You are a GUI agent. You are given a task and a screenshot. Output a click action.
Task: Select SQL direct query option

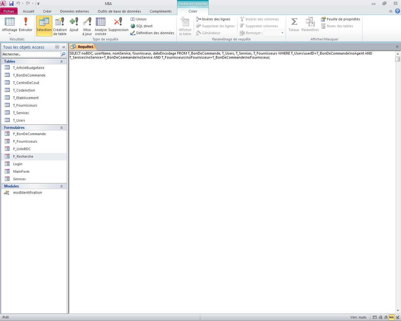pos(142,26)
